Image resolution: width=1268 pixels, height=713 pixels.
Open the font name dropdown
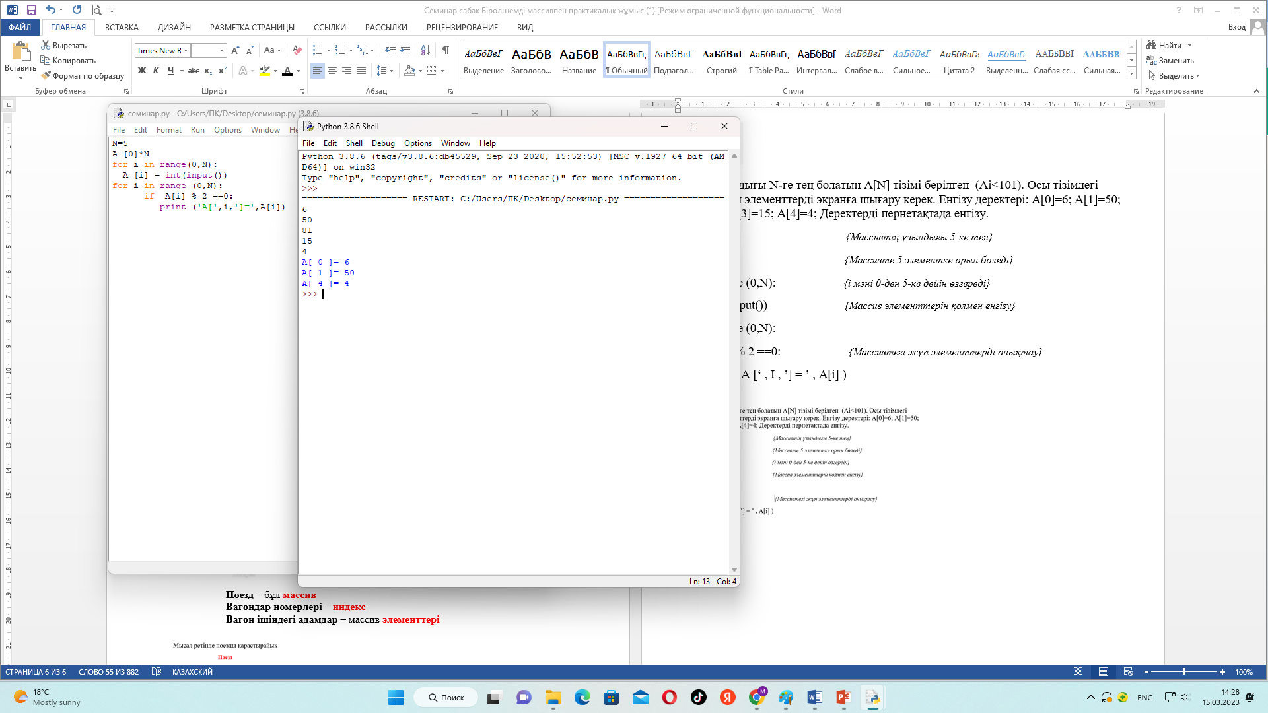[x=186, y=50]
